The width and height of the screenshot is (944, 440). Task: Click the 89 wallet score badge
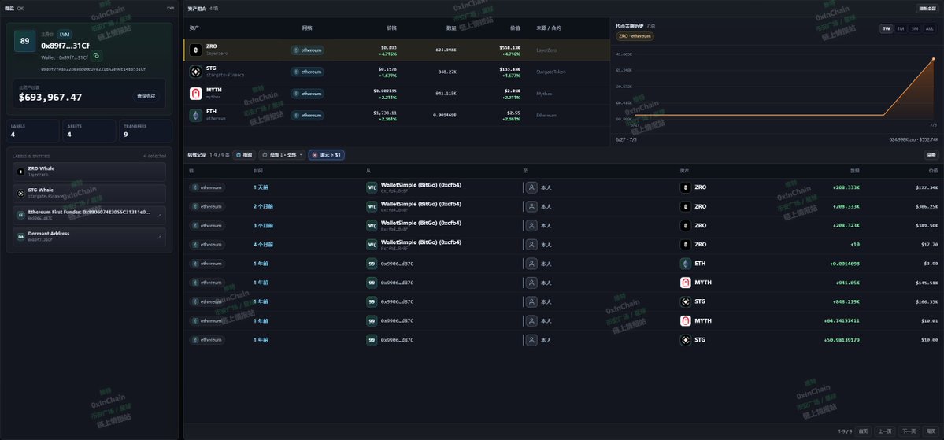coord(24,42)
